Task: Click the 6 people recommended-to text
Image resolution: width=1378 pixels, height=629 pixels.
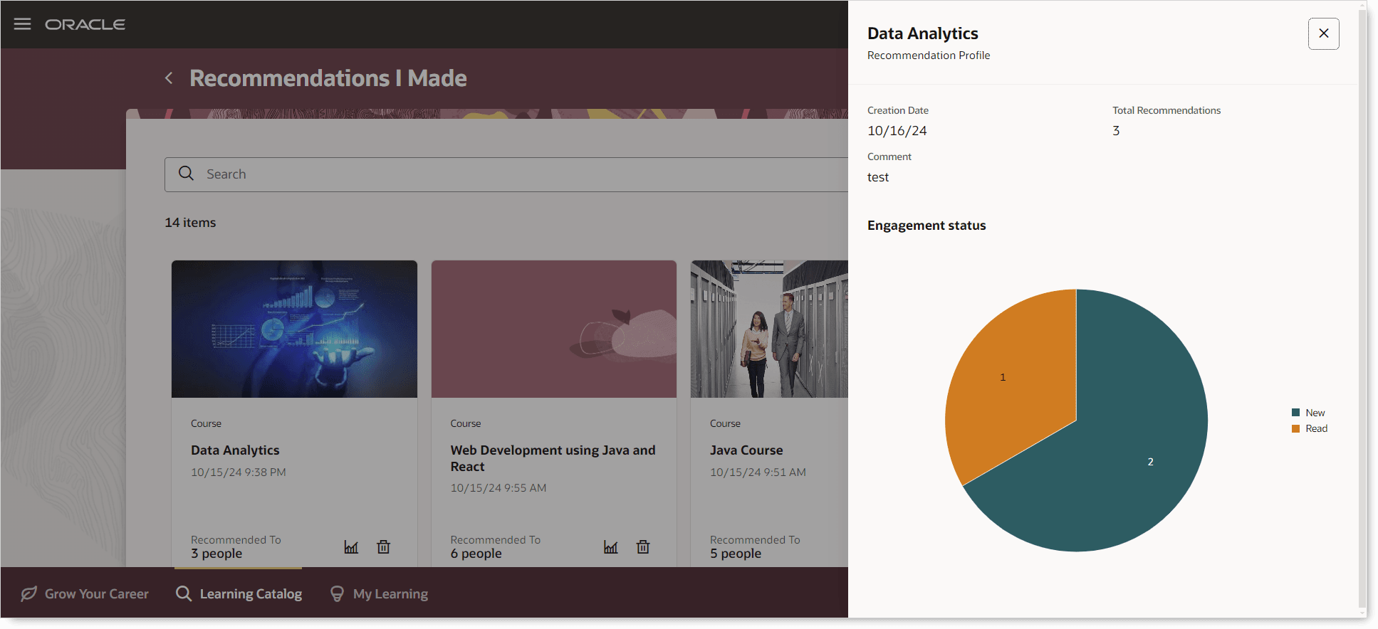Action: coord(476,554)
